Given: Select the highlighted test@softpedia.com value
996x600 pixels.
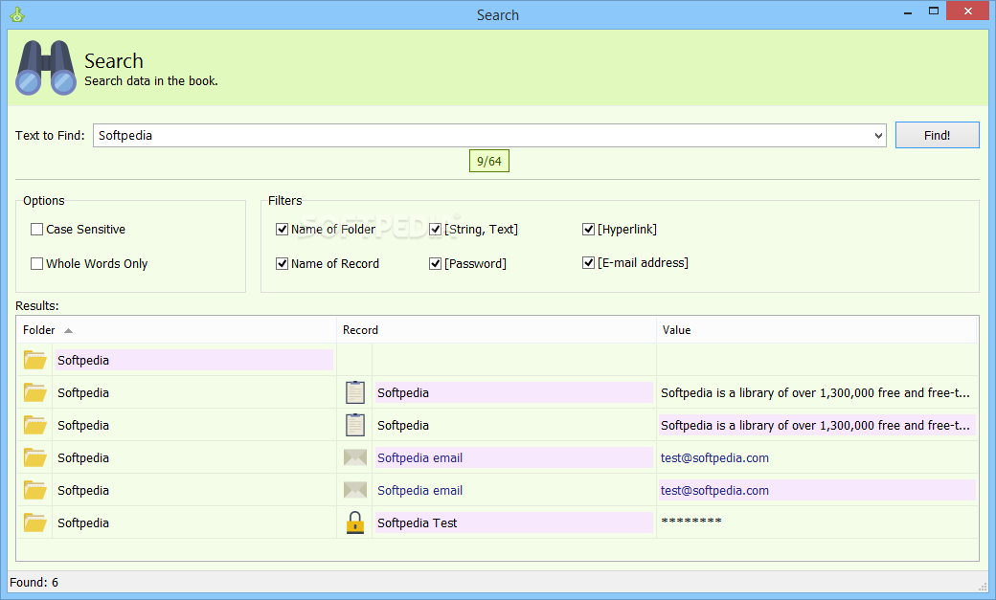Looking at the screenshot, I should 817,490.
